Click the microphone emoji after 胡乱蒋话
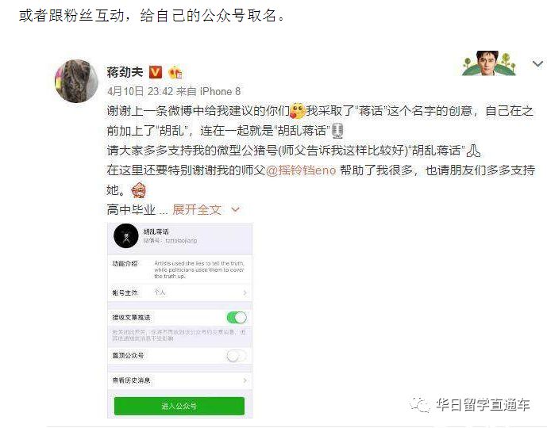 pos(337,131)
